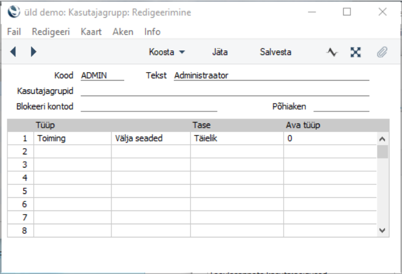Open the record history zigzag icon
Screen dimensions: 402x274
(332, 52)
